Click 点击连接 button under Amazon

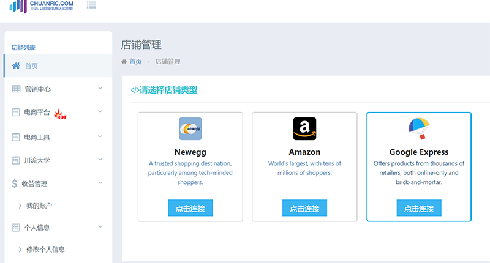[304, 208]
